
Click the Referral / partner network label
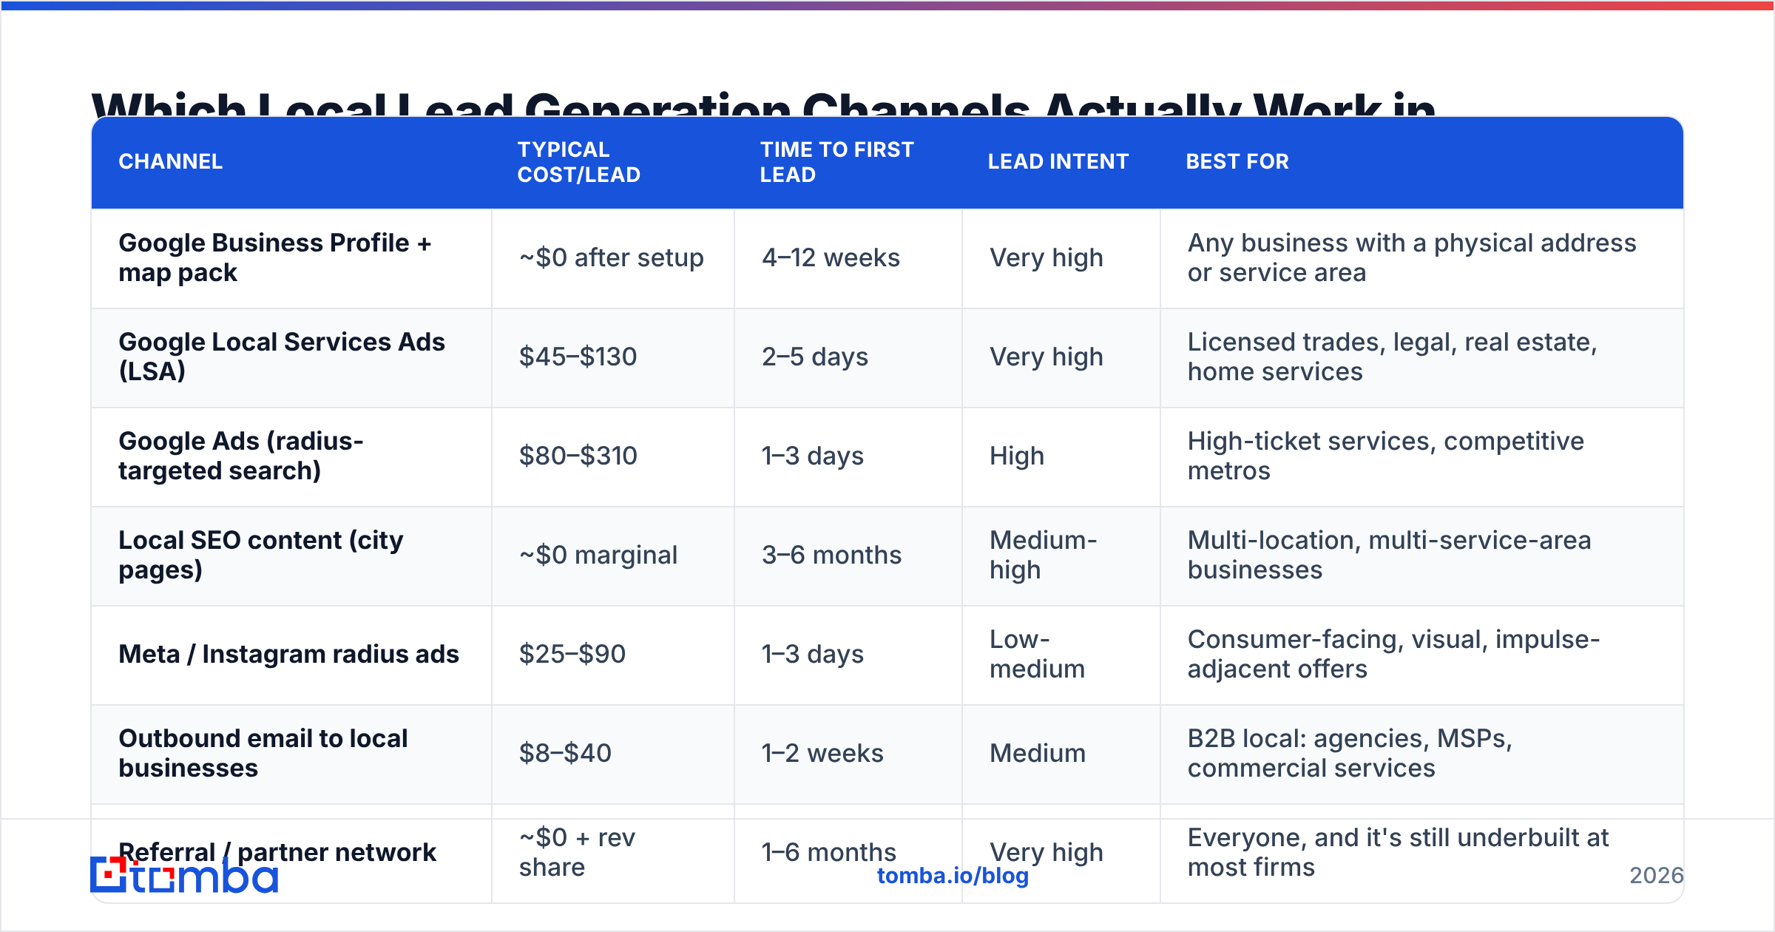tap(277, 852)
